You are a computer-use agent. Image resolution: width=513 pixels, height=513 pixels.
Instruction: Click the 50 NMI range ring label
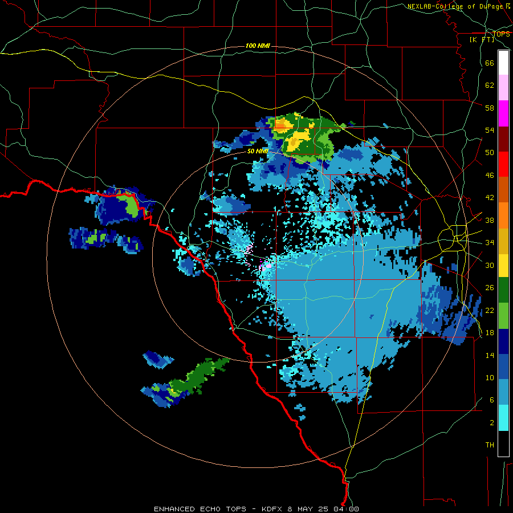[258, 151]
